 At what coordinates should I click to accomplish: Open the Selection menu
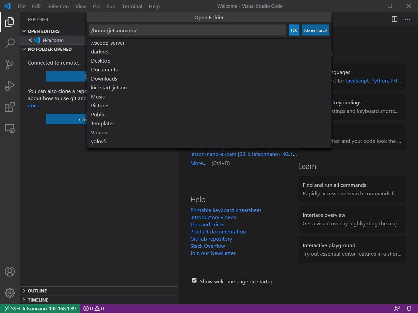pos(58,6)
